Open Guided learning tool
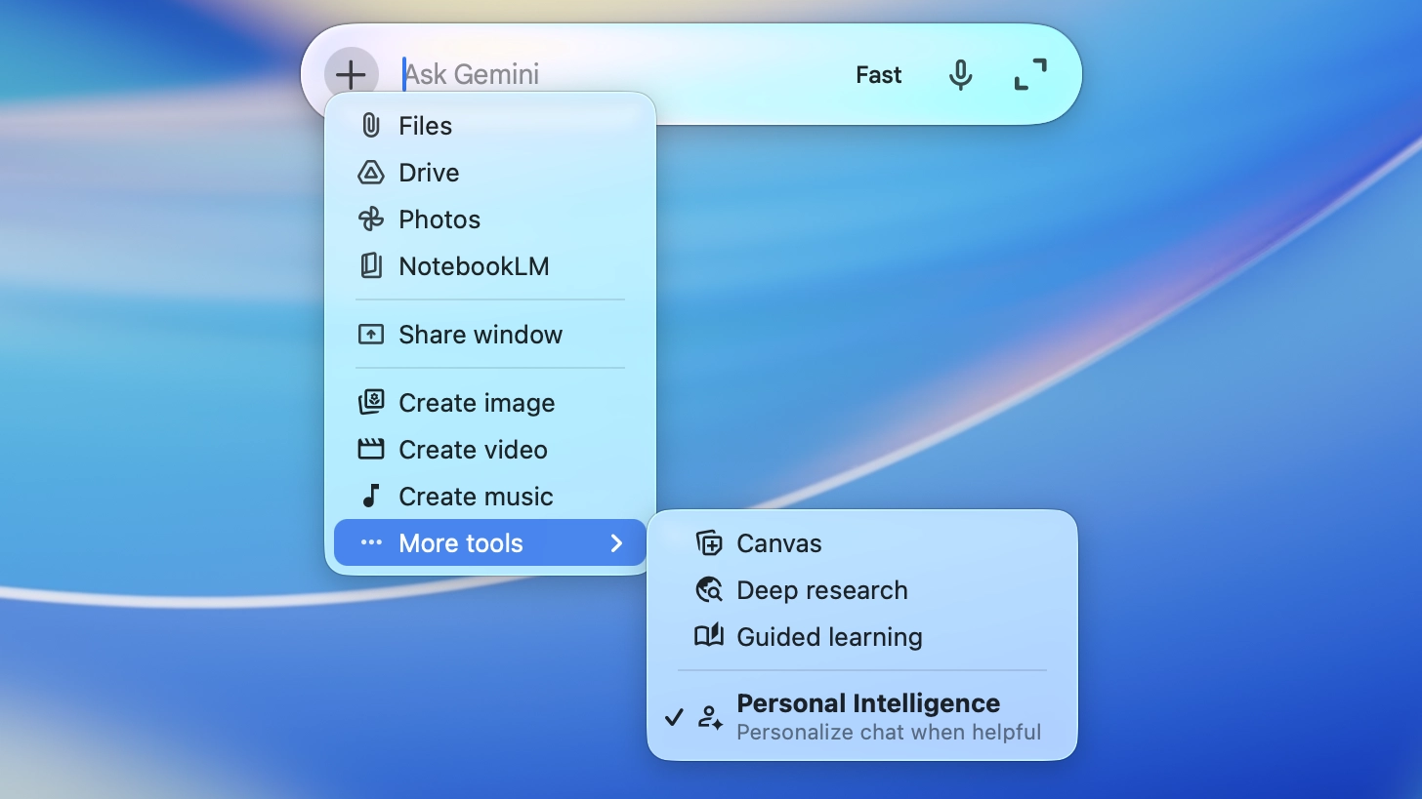This screenshot has width=1422, height=799. [x=828, y=637]
